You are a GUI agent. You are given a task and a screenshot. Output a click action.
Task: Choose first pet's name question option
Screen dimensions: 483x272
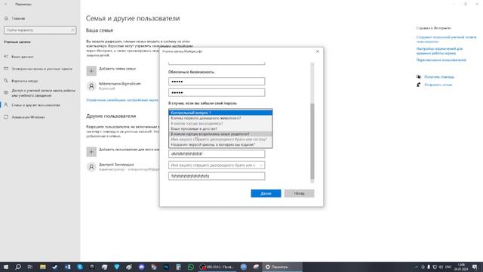pos(220,118)
